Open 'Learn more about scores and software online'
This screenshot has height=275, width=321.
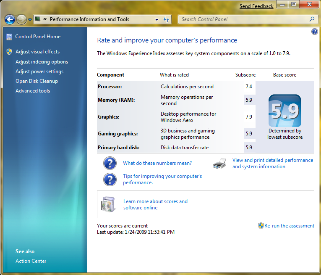[155, 205]
